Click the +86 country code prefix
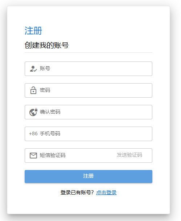 [33, 133]
